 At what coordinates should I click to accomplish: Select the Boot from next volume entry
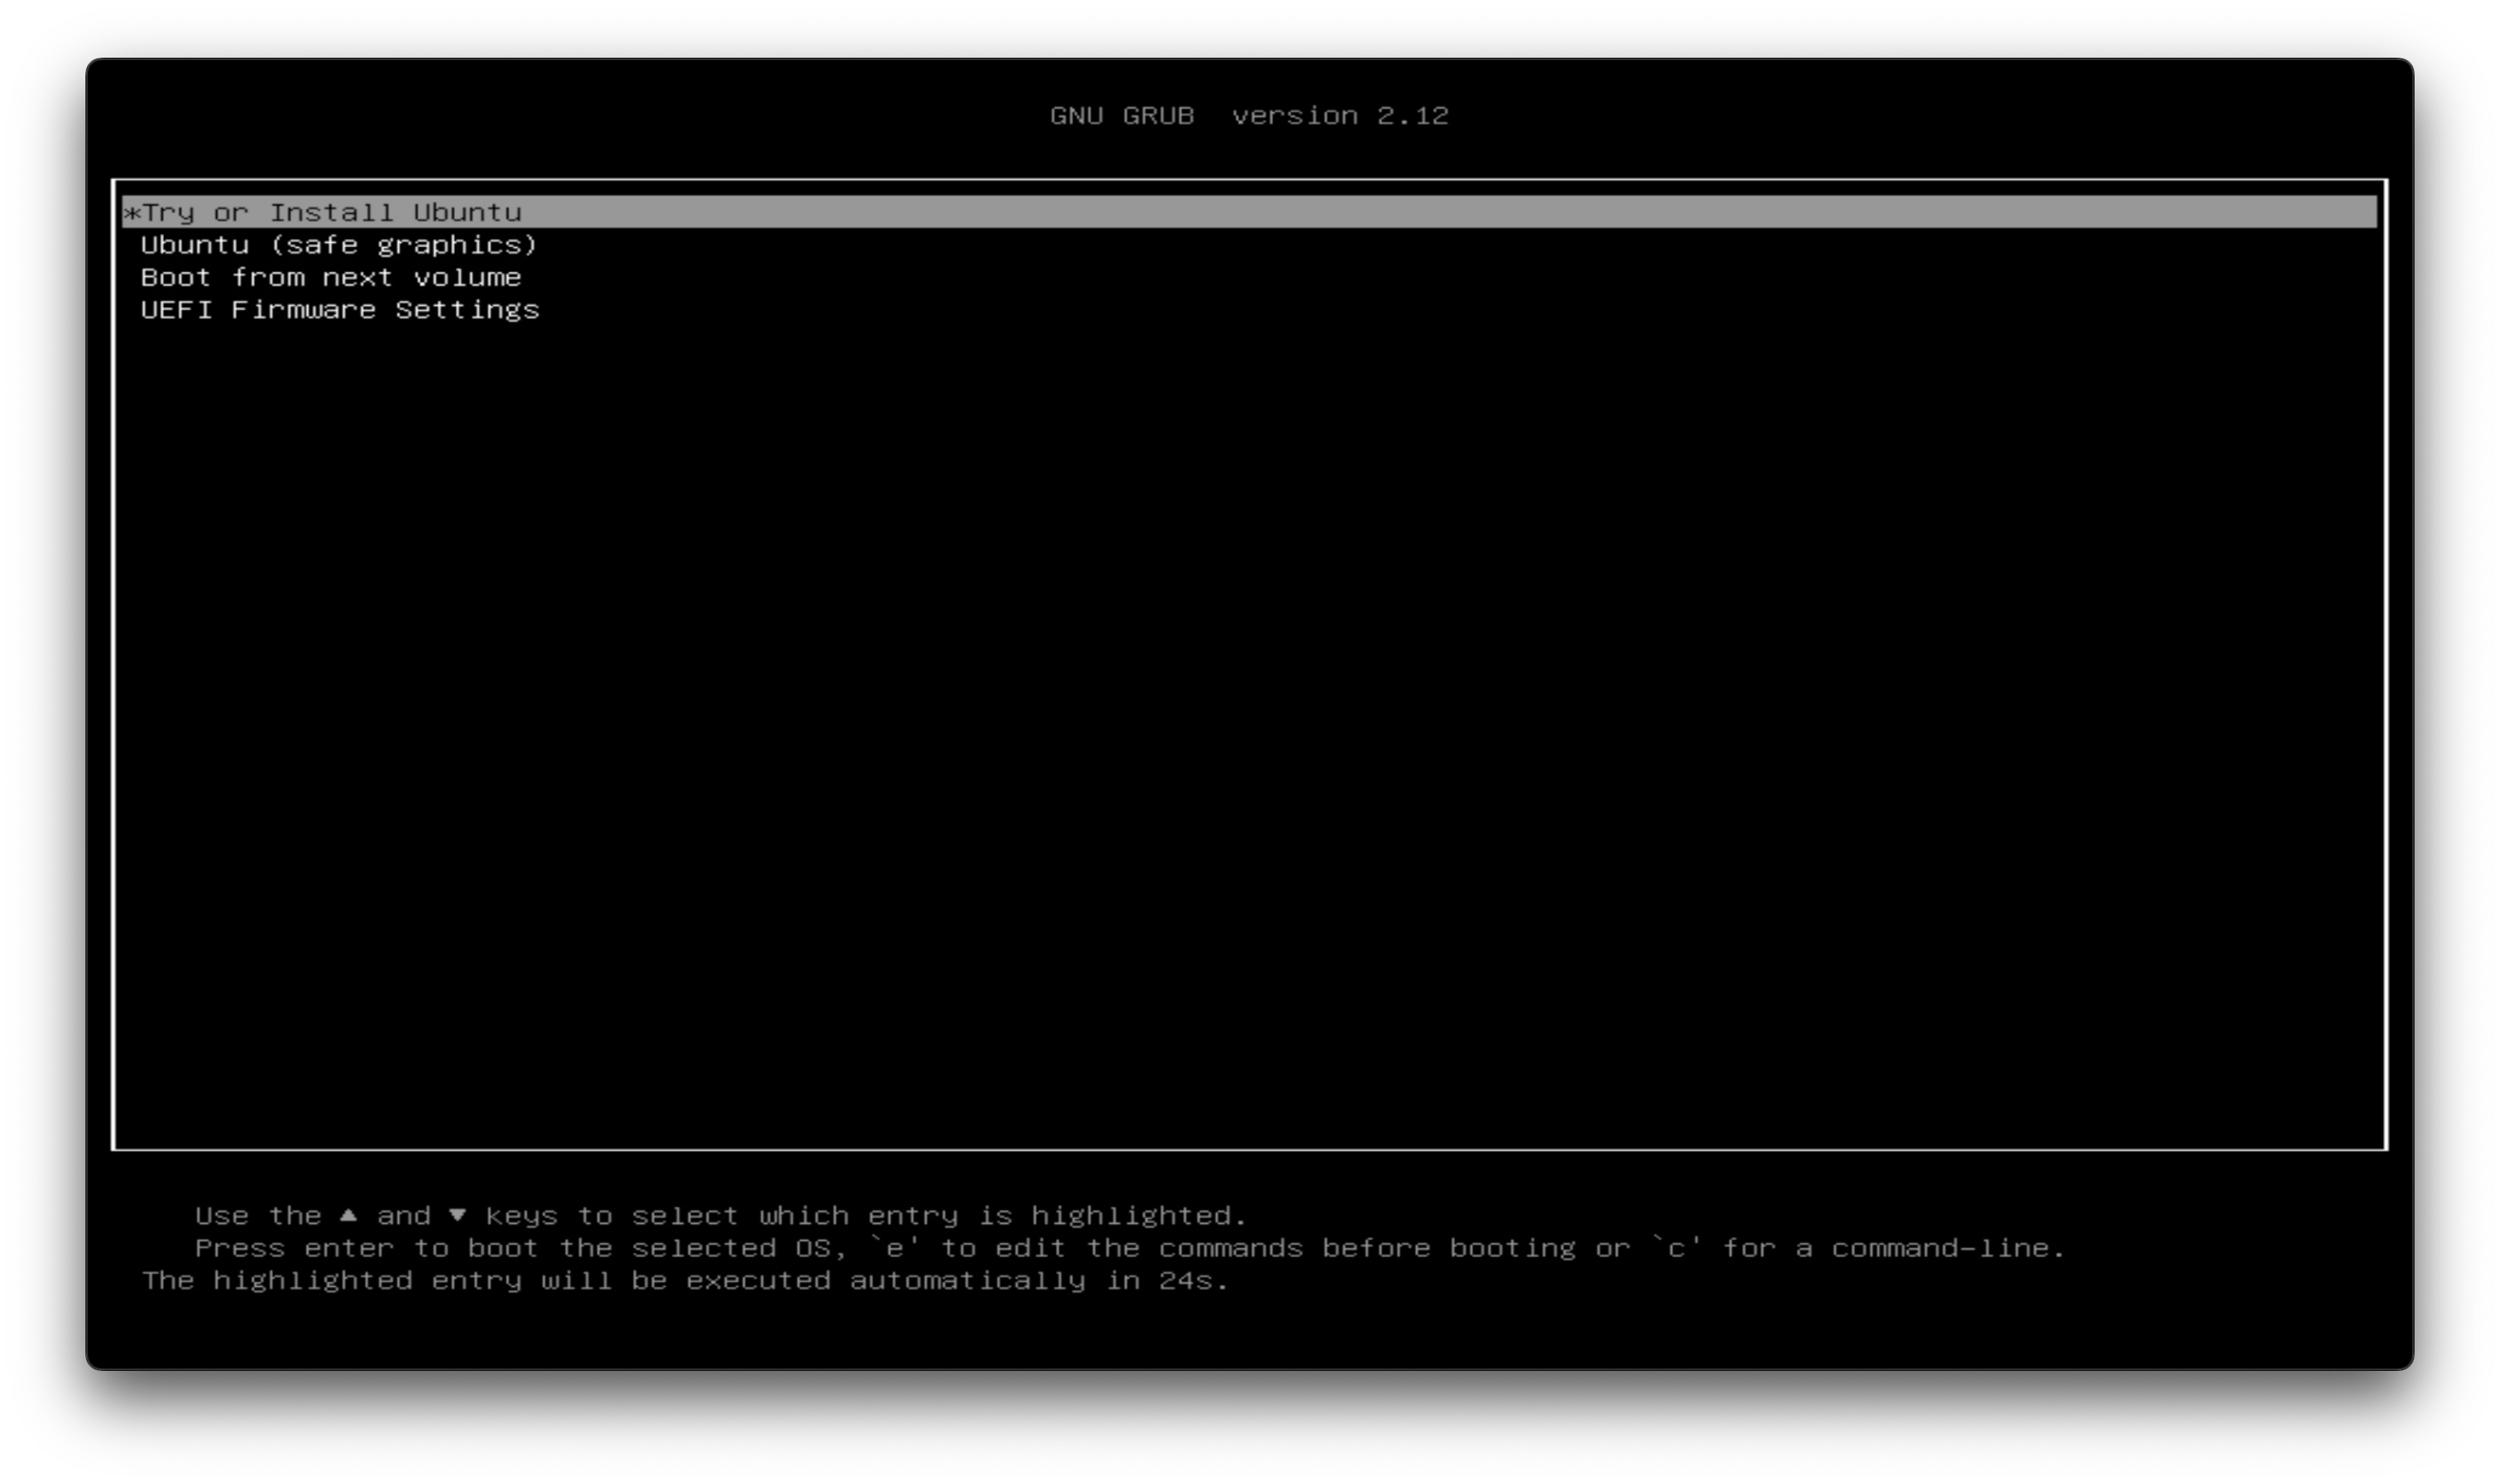pyautogui.click(x=331, y=277)
